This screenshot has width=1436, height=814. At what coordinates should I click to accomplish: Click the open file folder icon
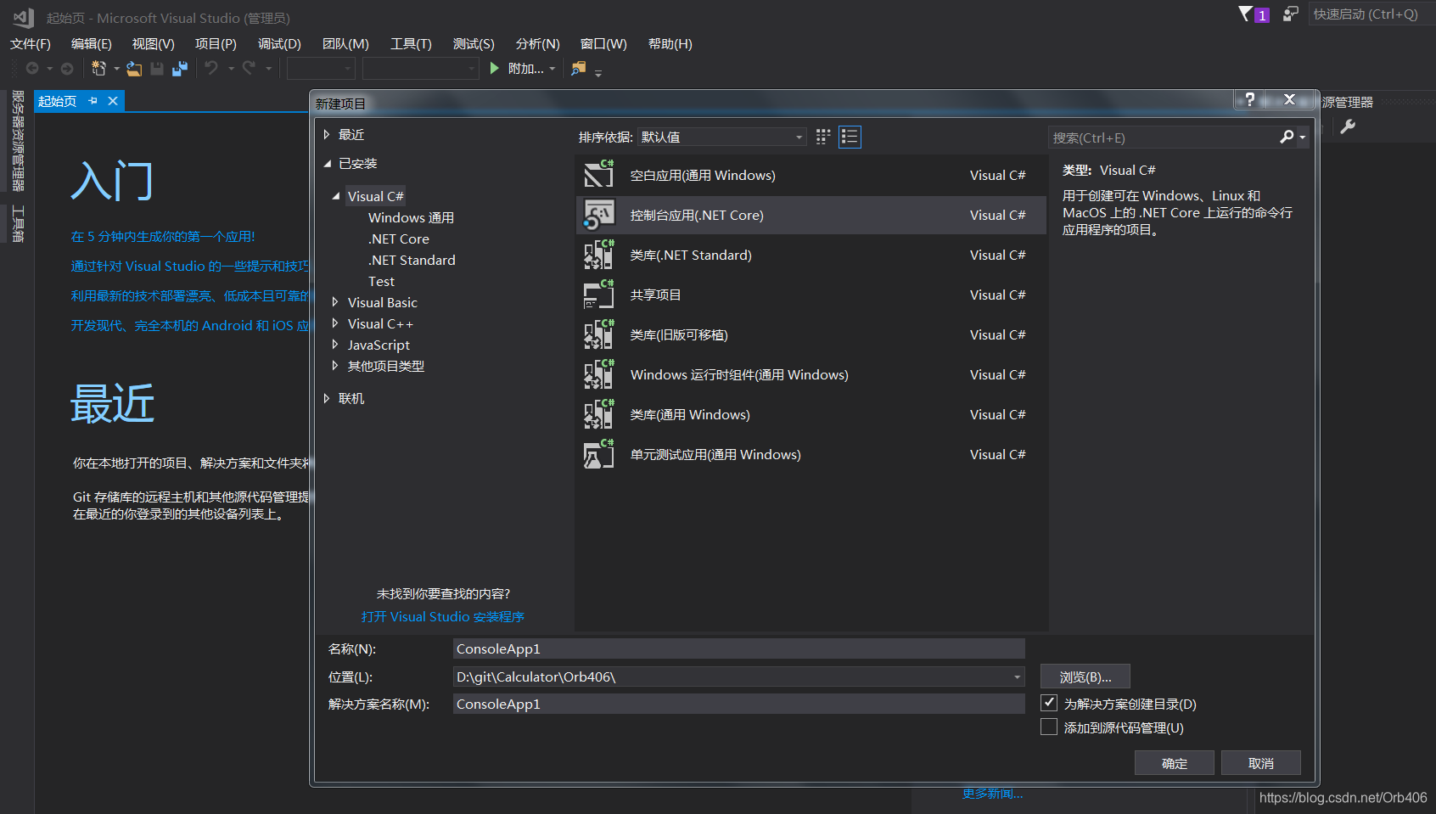tap(134, 69)
